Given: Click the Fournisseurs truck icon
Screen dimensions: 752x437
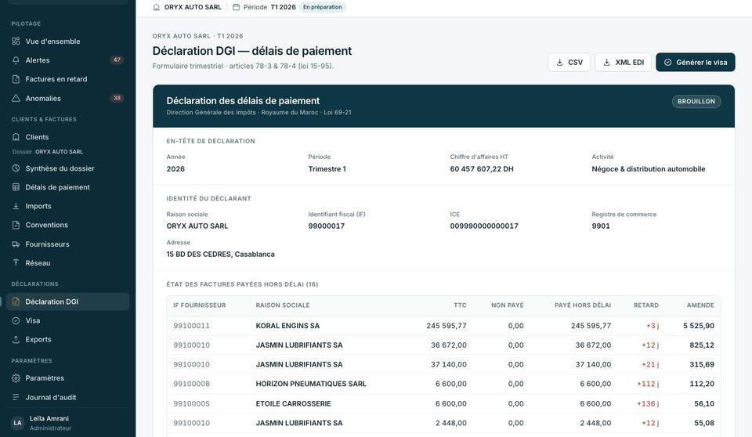Looking at the screenshot, I should 16,244.
